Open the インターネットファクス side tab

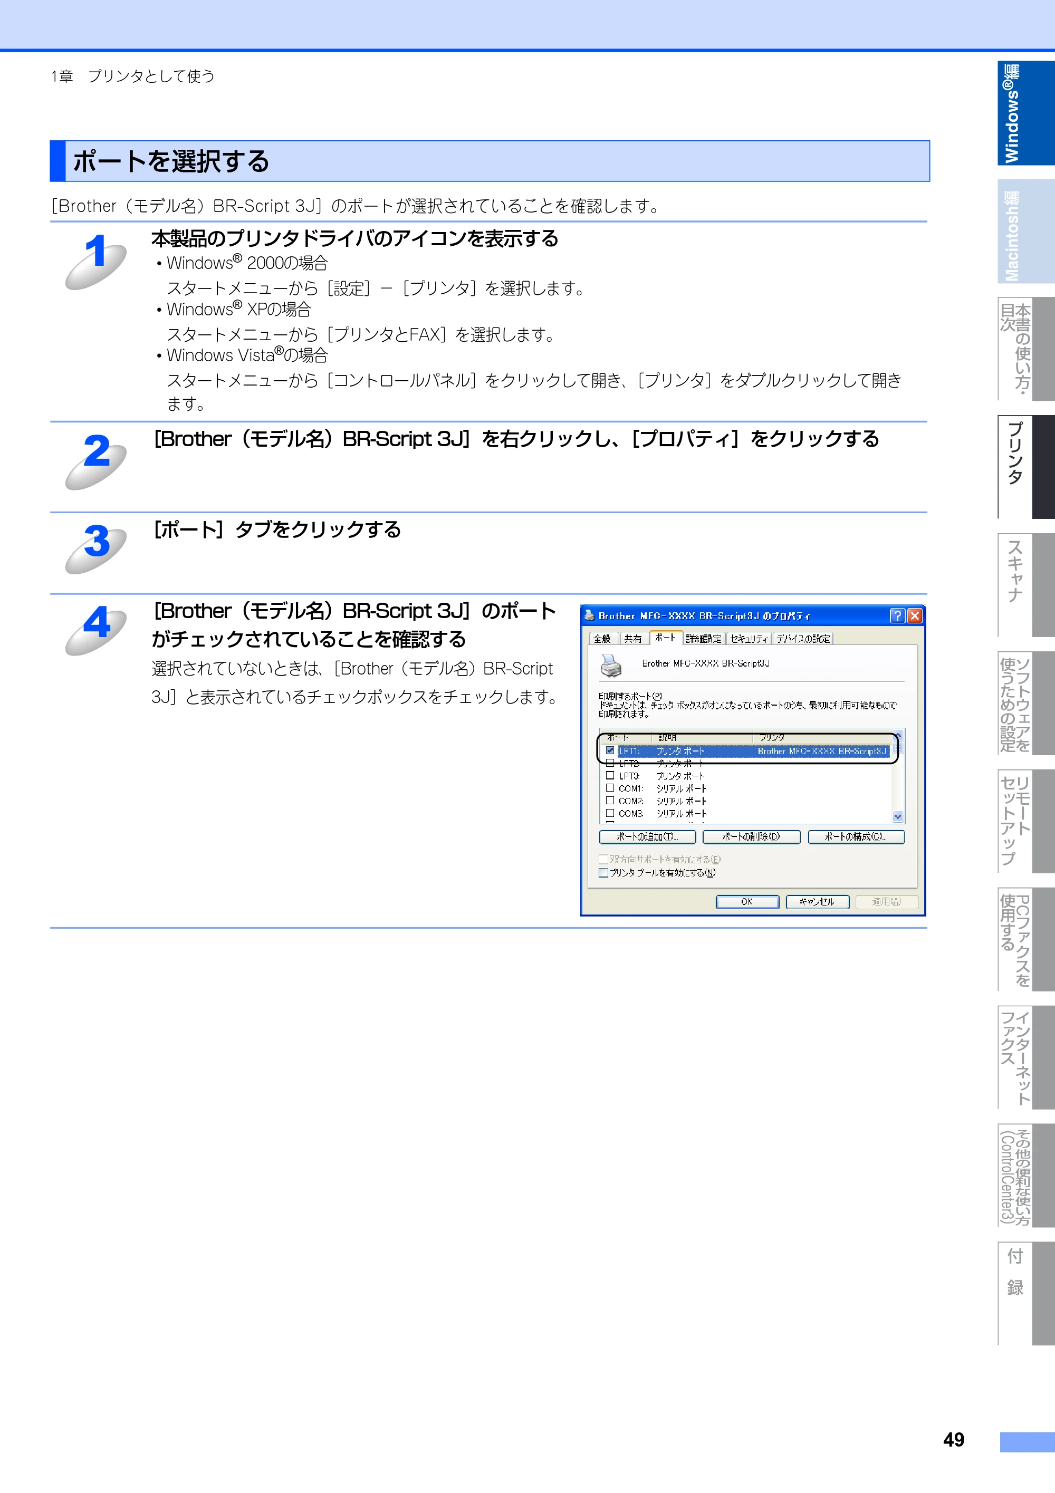click(x=1026, y=1057)
